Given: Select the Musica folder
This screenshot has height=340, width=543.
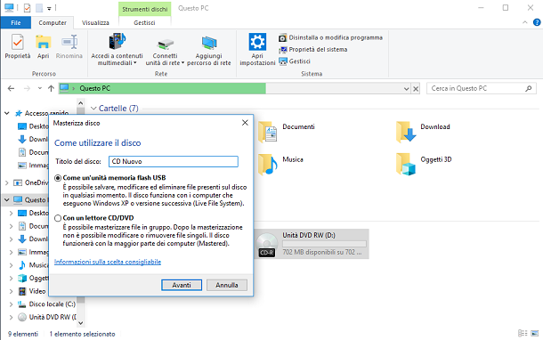Looking at the screenshot, I should [x=281, y=164].
